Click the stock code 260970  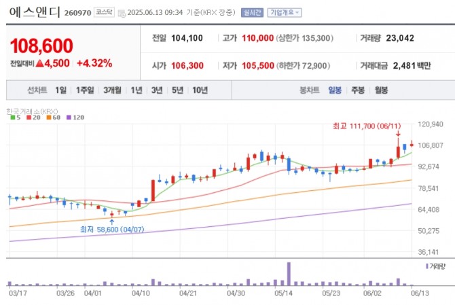tap(77, 13)
